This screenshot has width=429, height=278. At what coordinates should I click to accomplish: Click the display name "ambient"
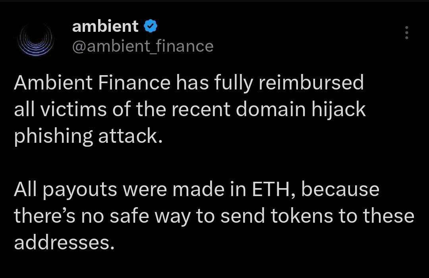[x=105, y=26]
